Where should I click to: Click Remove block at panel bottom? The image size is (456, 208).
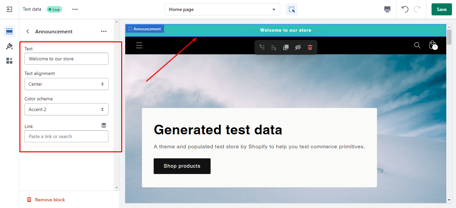tap(45, 199)
